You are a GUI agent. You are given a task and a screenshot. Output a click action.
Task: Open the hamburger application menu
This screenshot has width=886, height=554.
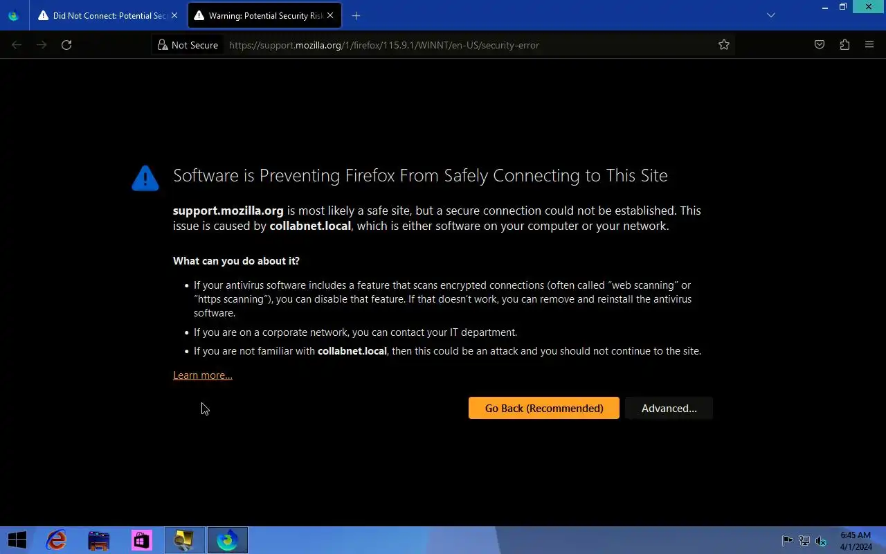(869, 45)
